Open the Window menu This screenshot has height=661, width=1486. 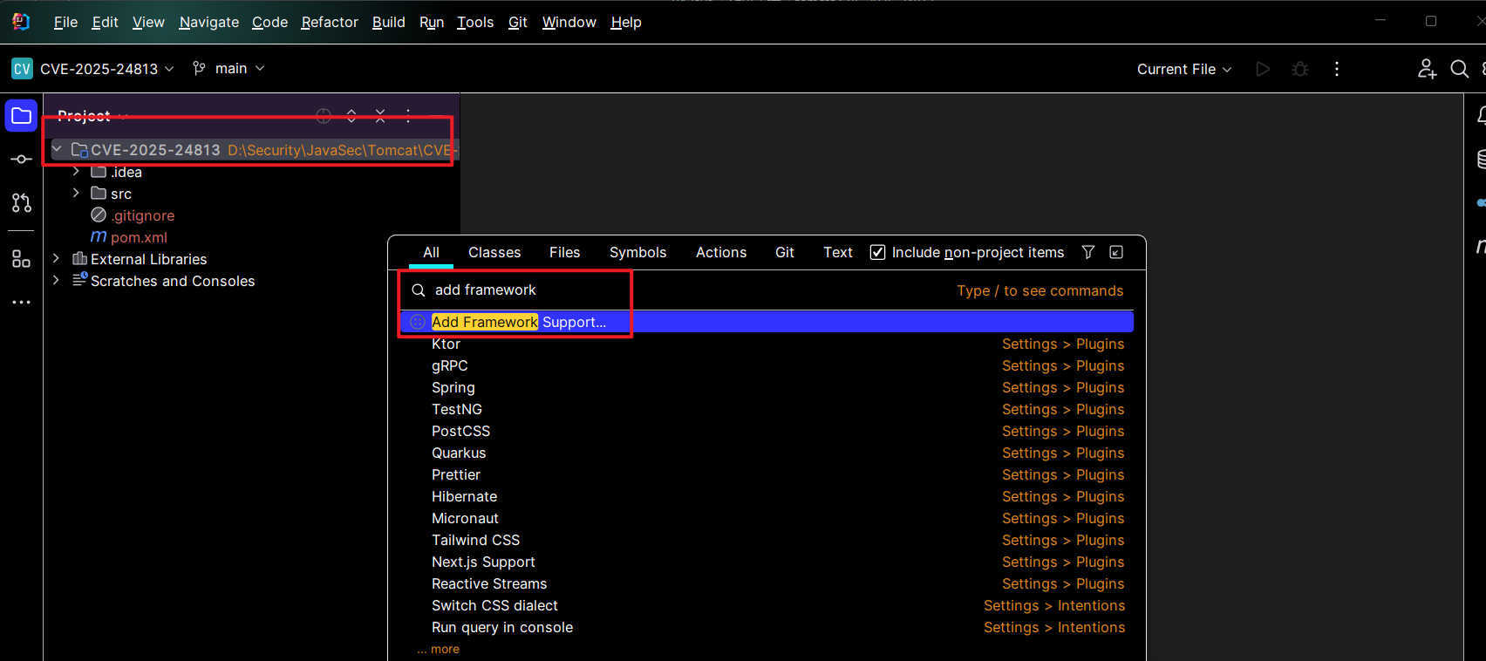pos(569,22)
